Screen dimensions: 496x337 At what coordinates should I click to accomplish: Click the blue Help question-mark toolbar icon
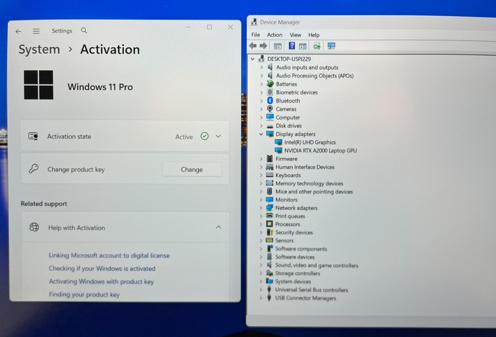click(x=292, y=46)
